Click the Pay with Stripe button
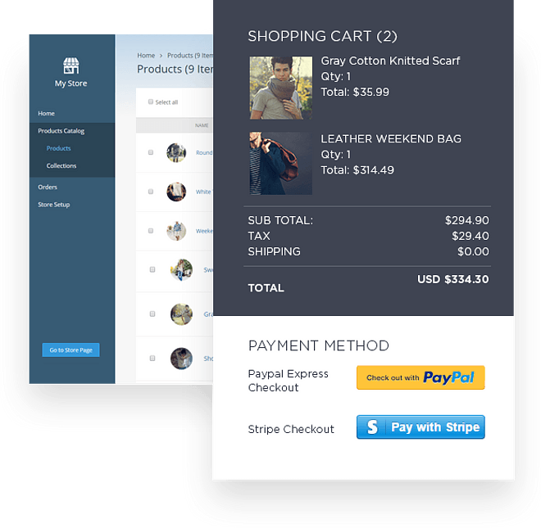This screenshot has height=528, width=541. 421,427
